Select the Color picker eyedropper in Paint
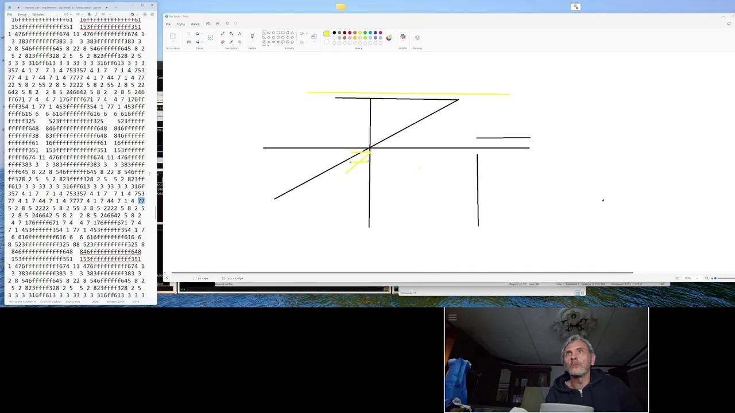 point(231,42)
